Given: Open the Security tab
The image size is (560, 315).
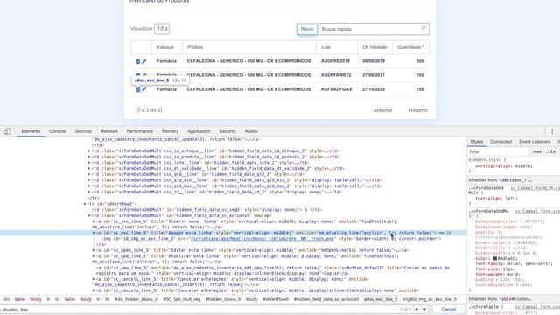Looking at the screenshot, I should 227,131.
